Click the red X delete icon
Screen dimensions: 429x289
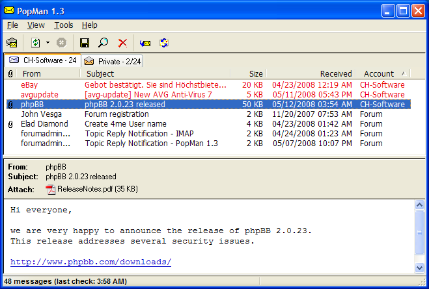(x=122, y=43)
